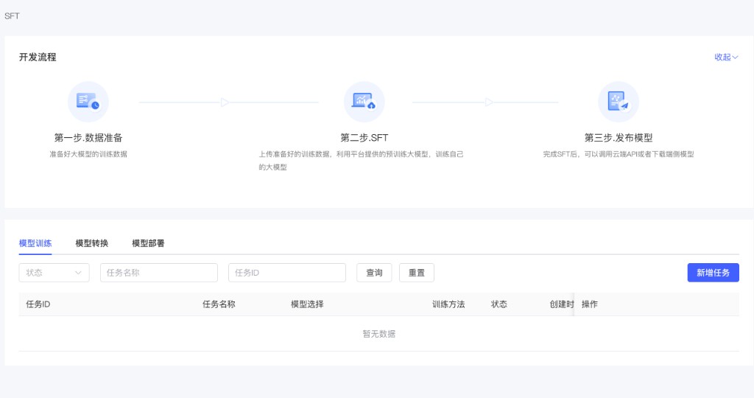Click the 准备好大模型的训练数据 description

88,155
